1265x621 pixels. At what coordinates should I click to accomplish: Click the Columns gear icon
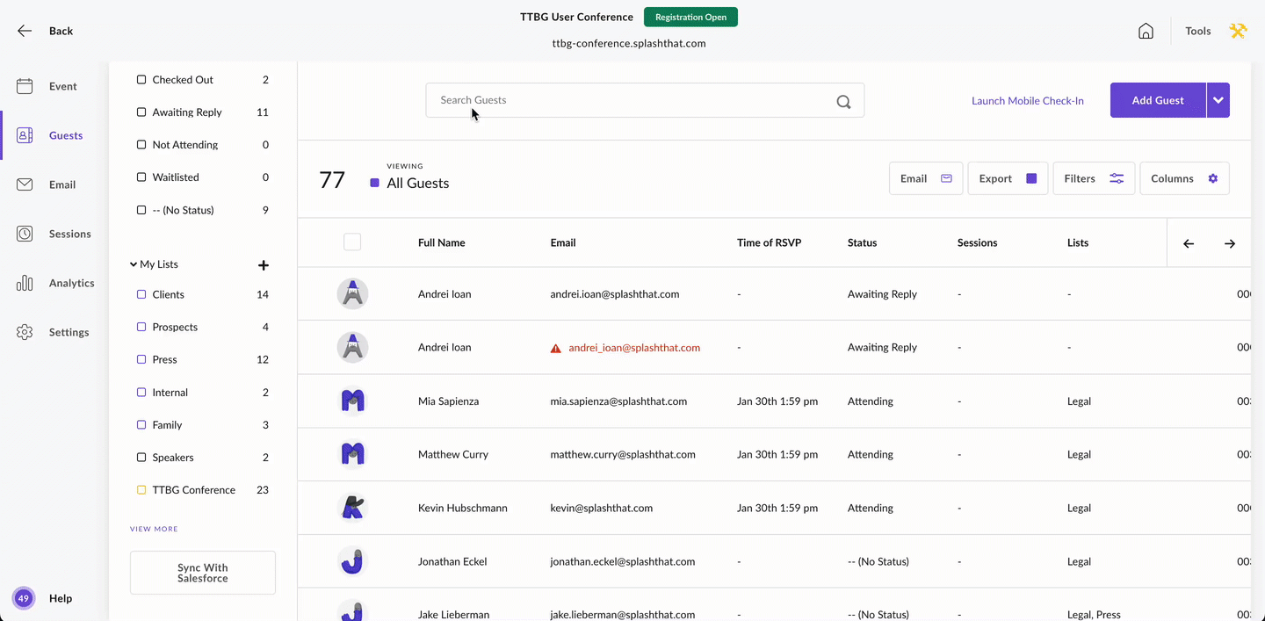pyautogui.click(x=1213, y=178)
